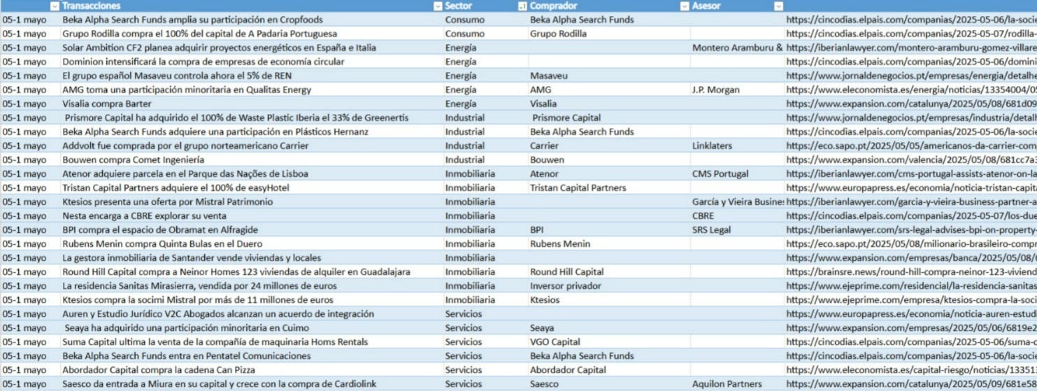Select 'SRS Legal' advisor cell
Viewport: 1037px width, 391px height.
coord(738,229)
